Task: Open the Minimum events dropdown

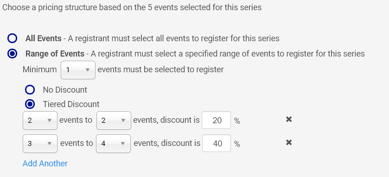Action: 78,70
